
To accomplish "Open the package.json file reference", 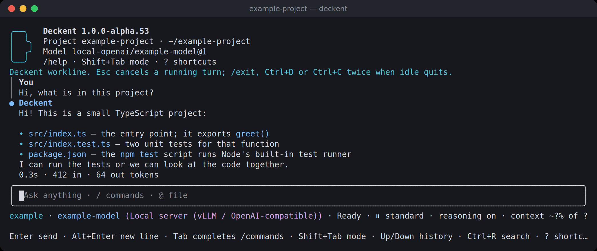I will 57,154.
